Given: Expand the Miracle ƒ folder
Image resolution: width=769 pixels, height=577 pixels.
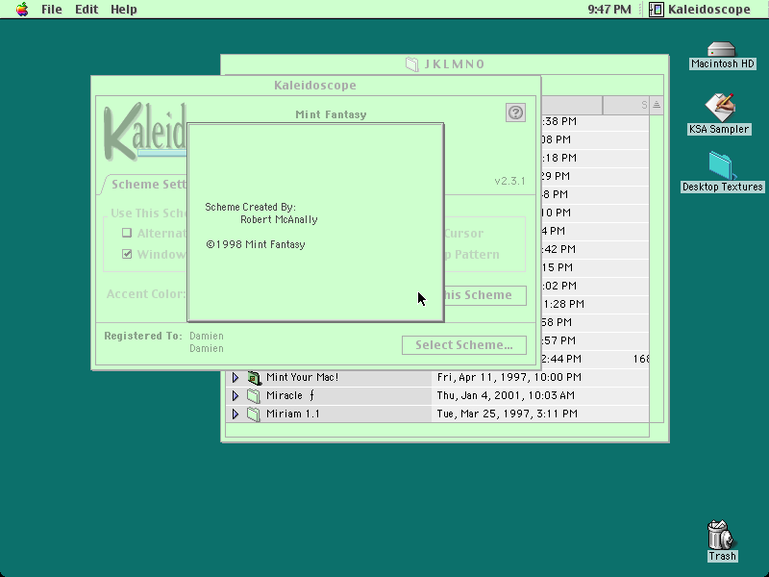Looking at the screenshot, I should [x=236, y=395].
